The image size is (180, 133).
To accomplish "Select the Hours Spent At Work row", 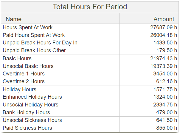I will [x=28, y=27].
